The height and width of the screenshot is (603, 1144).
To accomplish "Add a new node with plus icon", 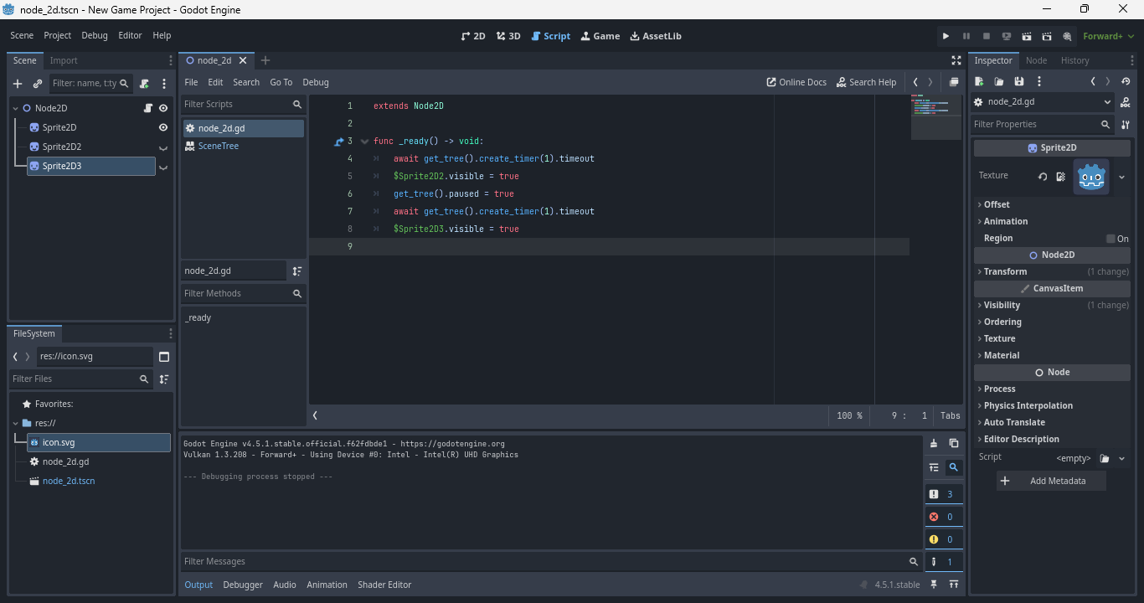I will click(x=17, y=84).
